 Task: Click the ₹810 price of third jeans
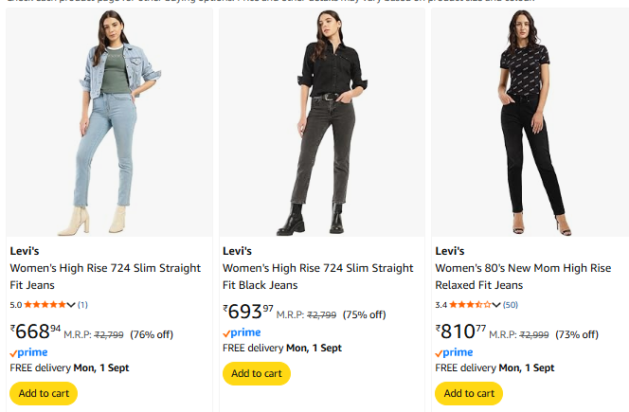(x=461, y=331)
